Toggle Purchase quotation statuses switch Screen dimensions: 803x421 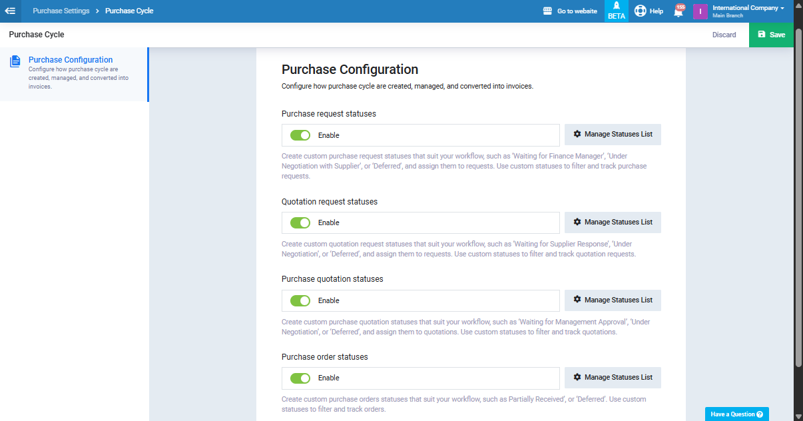point(300,300)
